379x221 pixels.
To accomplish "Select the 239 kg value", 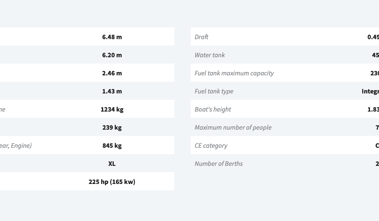I will [x=112, y=128].
